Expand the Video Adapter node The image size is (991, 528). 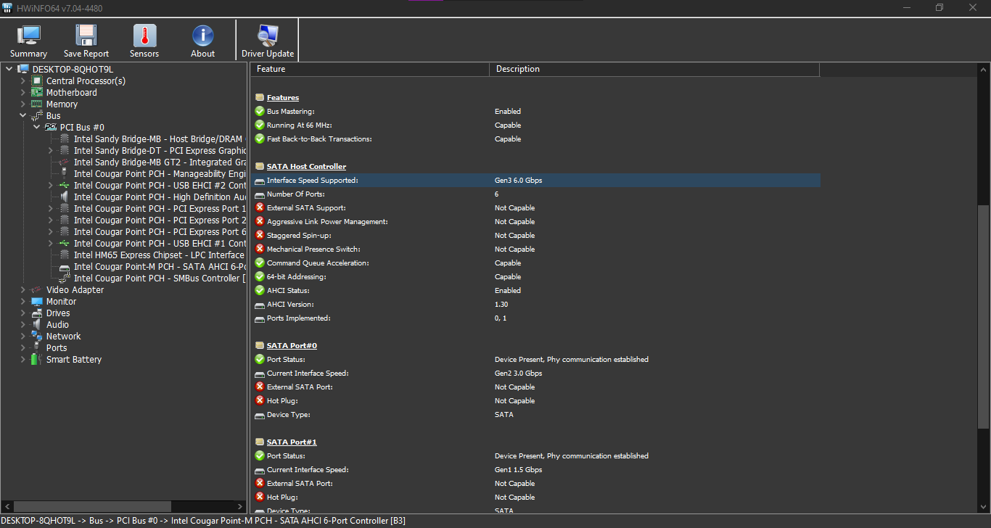click(x=22, y=289)
